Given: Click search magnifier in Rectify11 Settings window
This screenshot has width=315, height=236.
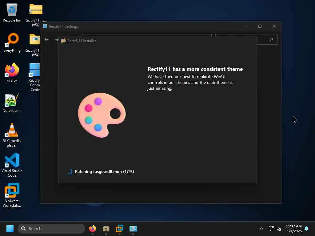Looking at the screenshot, I should [x=271, y=39].
